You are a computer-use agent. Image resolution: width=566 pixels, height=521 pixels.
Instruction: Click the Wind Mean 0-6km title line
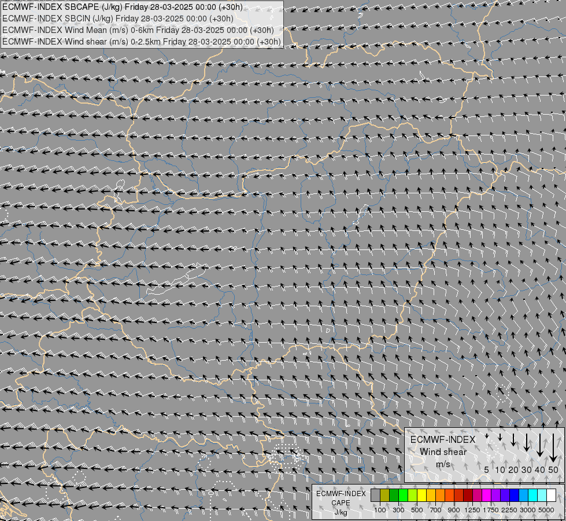click(x=138, y=30)
